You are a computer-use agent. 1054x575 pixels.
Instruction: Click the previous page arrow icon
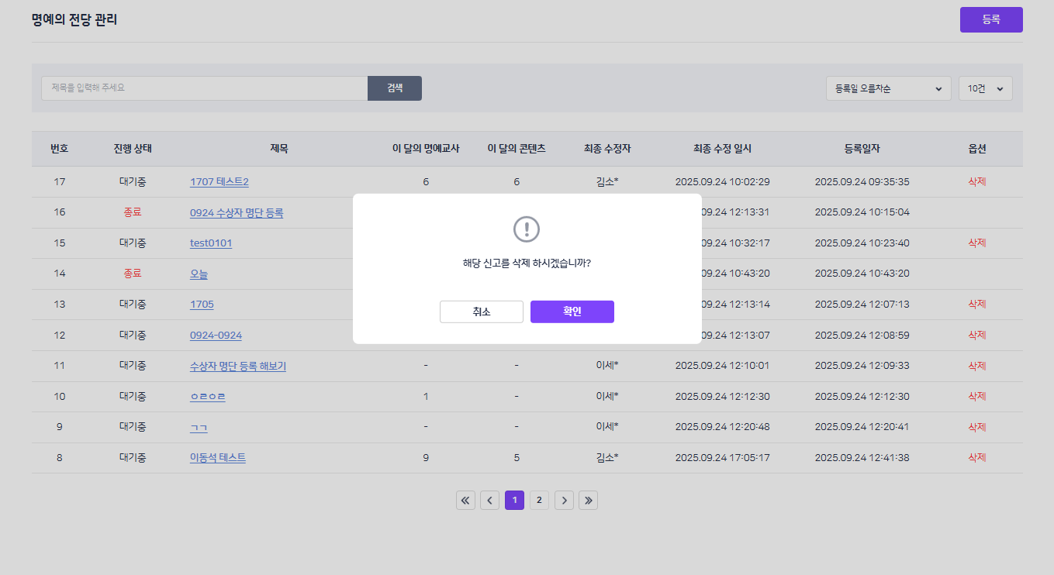coord(489,501)
